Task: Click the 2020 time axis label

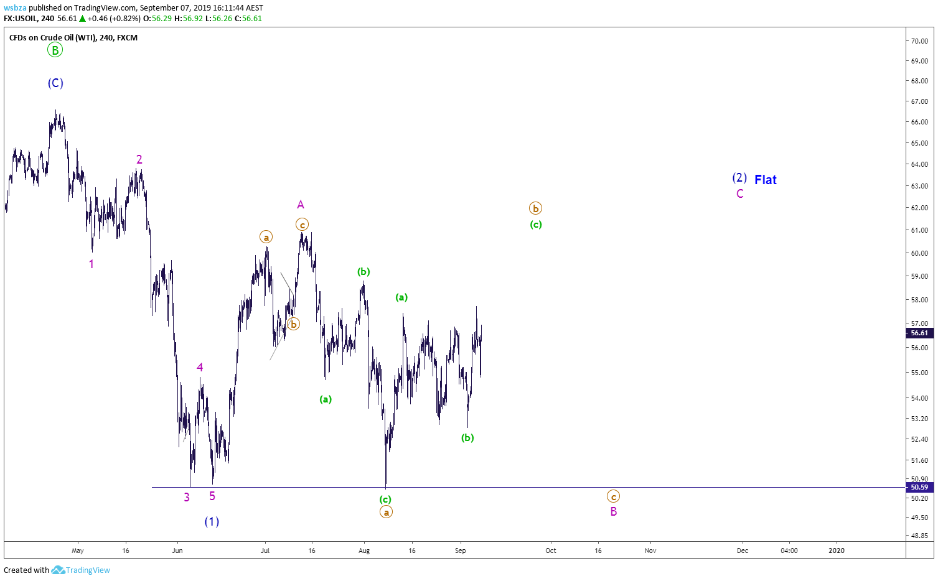Action: pyautogui.click(x=837, y=551)
